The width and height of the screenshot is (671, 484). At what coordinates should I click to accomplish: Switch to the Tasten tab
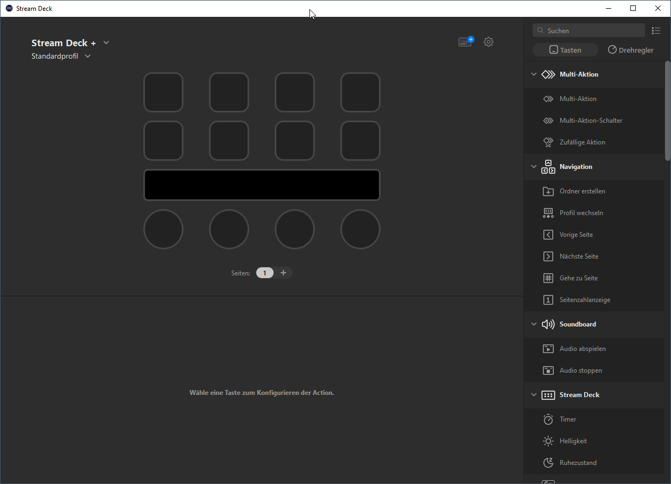point(565,50)
